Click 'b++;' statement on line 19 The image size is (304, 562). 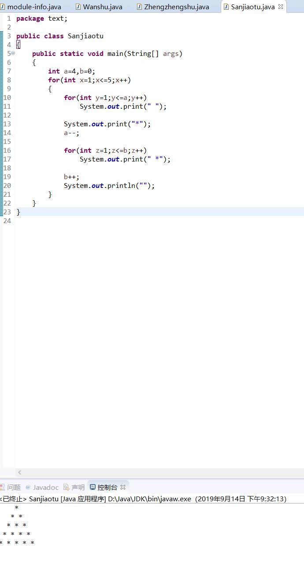[x=71, y=177]
